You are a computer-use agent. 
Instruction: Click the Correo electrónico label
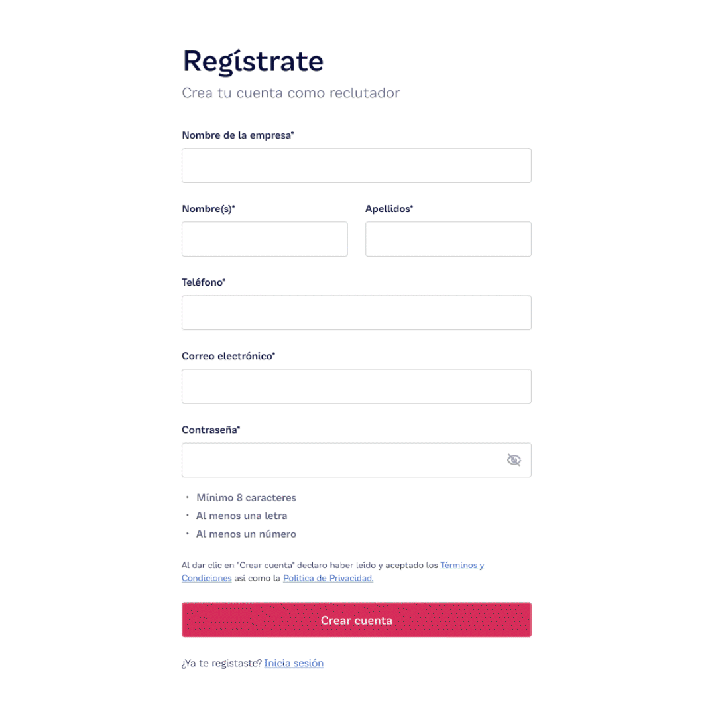[x=228, y=356]
